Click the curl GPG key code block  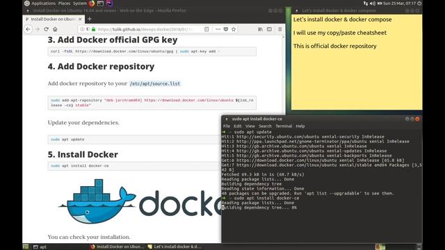coord(152,51)
